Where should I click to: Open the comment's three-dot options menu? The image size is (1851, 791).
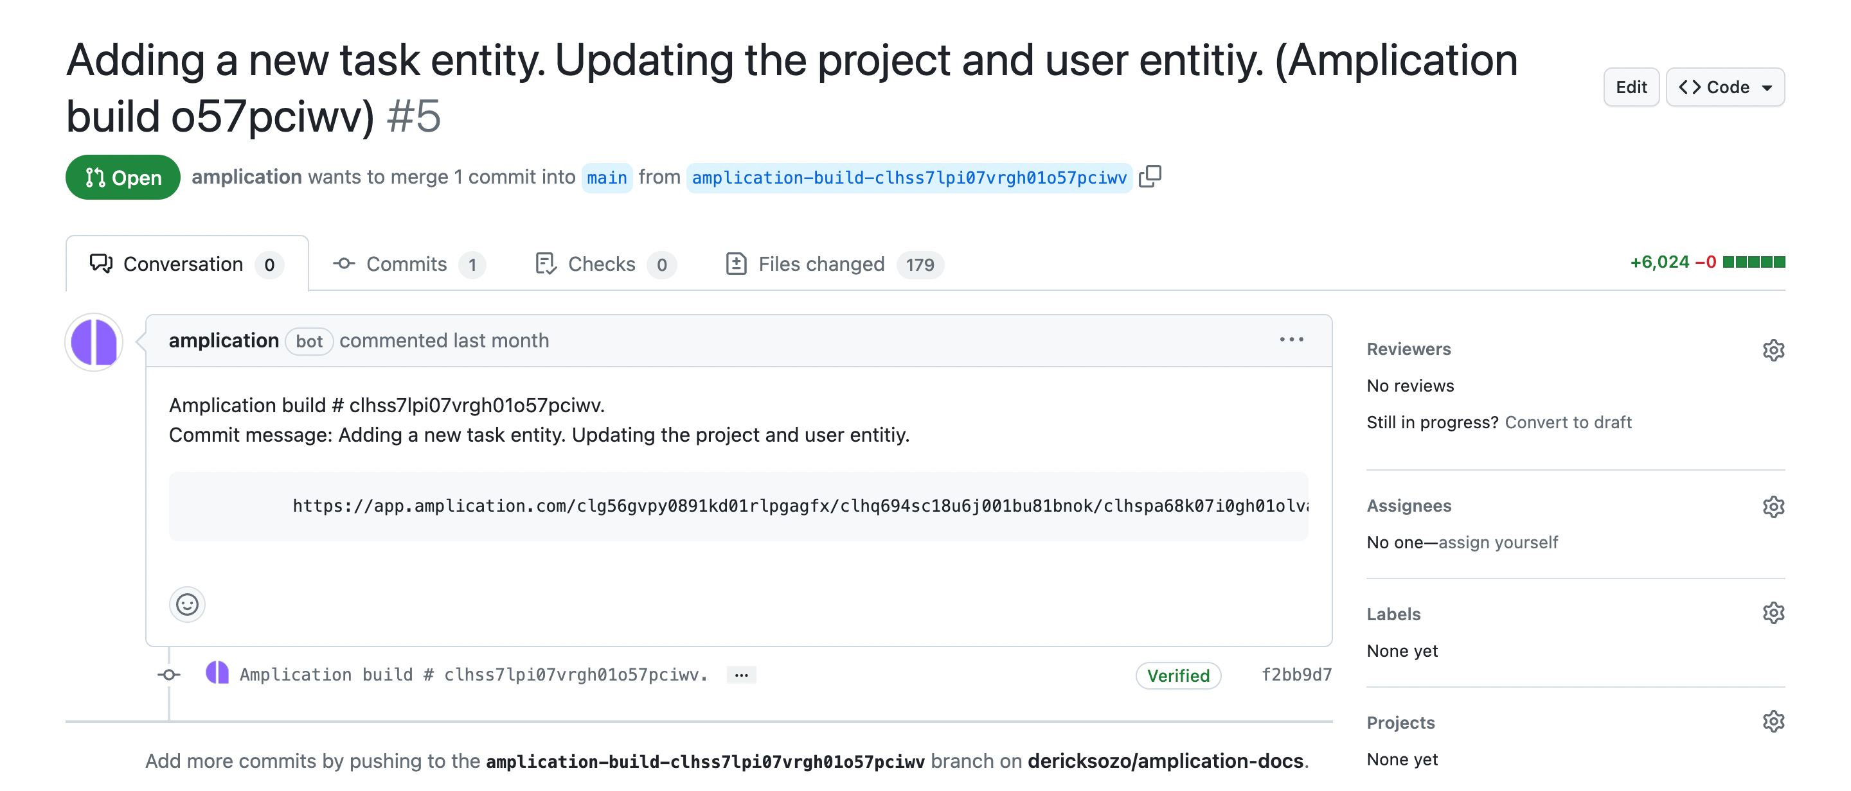1291,340
